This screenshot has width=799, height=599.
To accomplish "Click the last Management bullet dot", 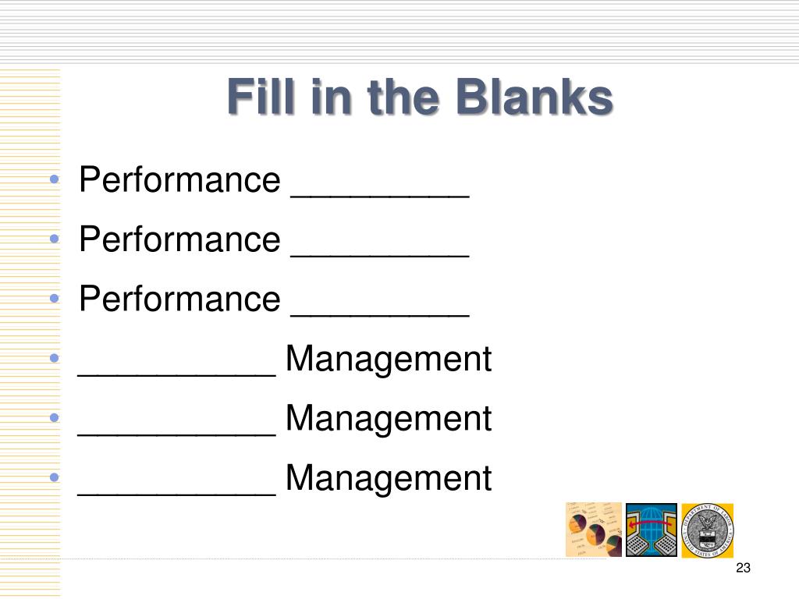I will pos(55,477).
